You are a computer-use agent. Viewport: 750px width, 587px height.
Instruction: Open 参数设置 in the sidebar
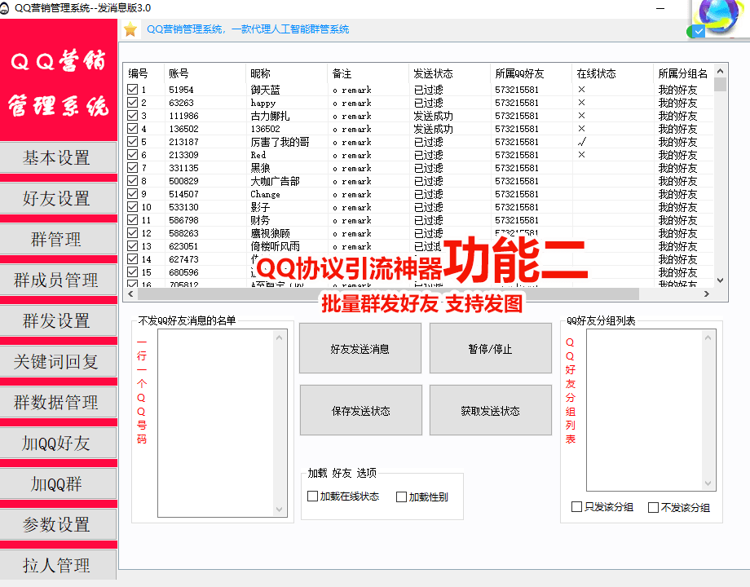click(x=57, y=524)
